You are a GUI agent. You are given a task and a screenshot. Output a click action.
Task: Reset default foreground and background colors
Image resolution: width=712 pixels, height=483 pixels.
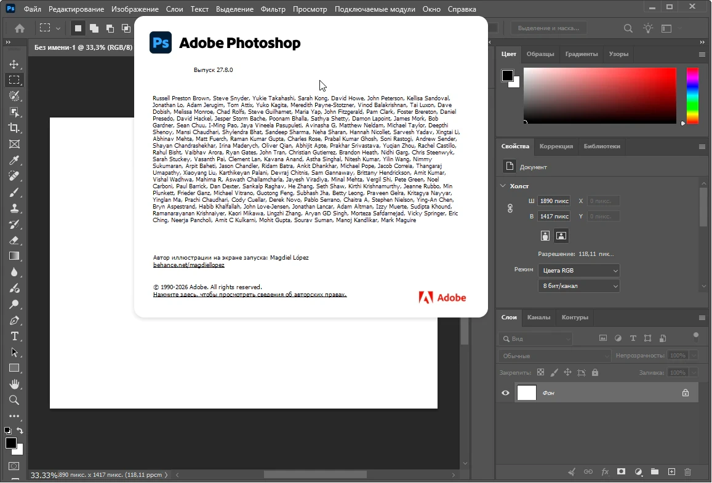(8, 430)
